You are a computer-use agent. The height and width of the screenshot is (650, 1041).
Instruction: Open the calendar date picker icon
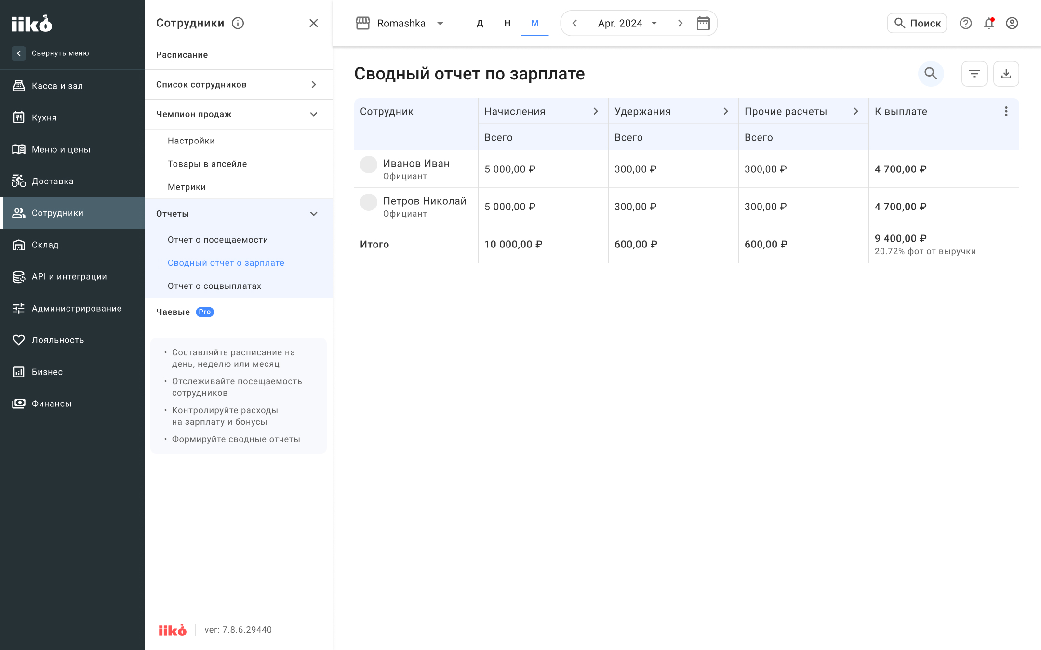click(x=703, y=23)
